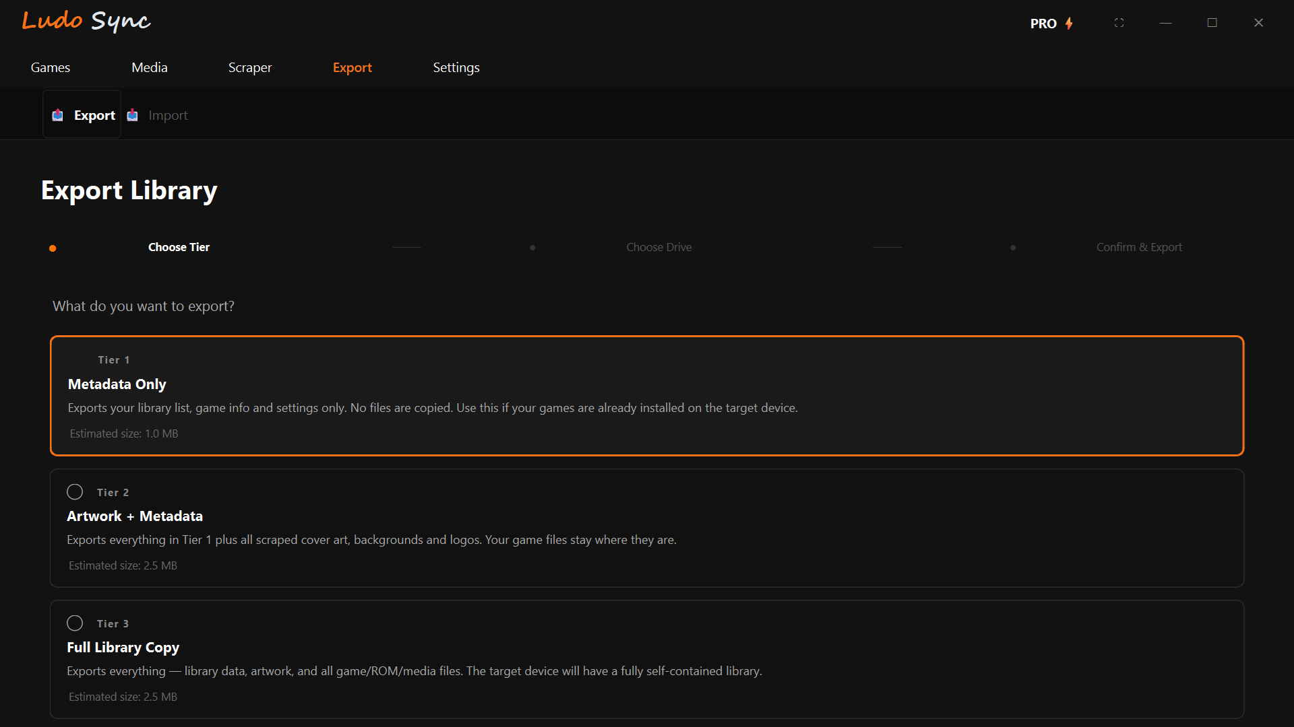Jump to the Confirm & Export step
1294x727 pixels.
(x=1138, y=247)
